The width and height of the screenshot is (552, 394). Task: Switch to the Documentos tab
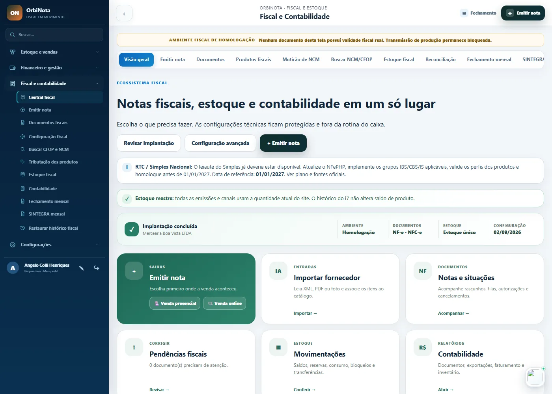(x=211, y=59)
